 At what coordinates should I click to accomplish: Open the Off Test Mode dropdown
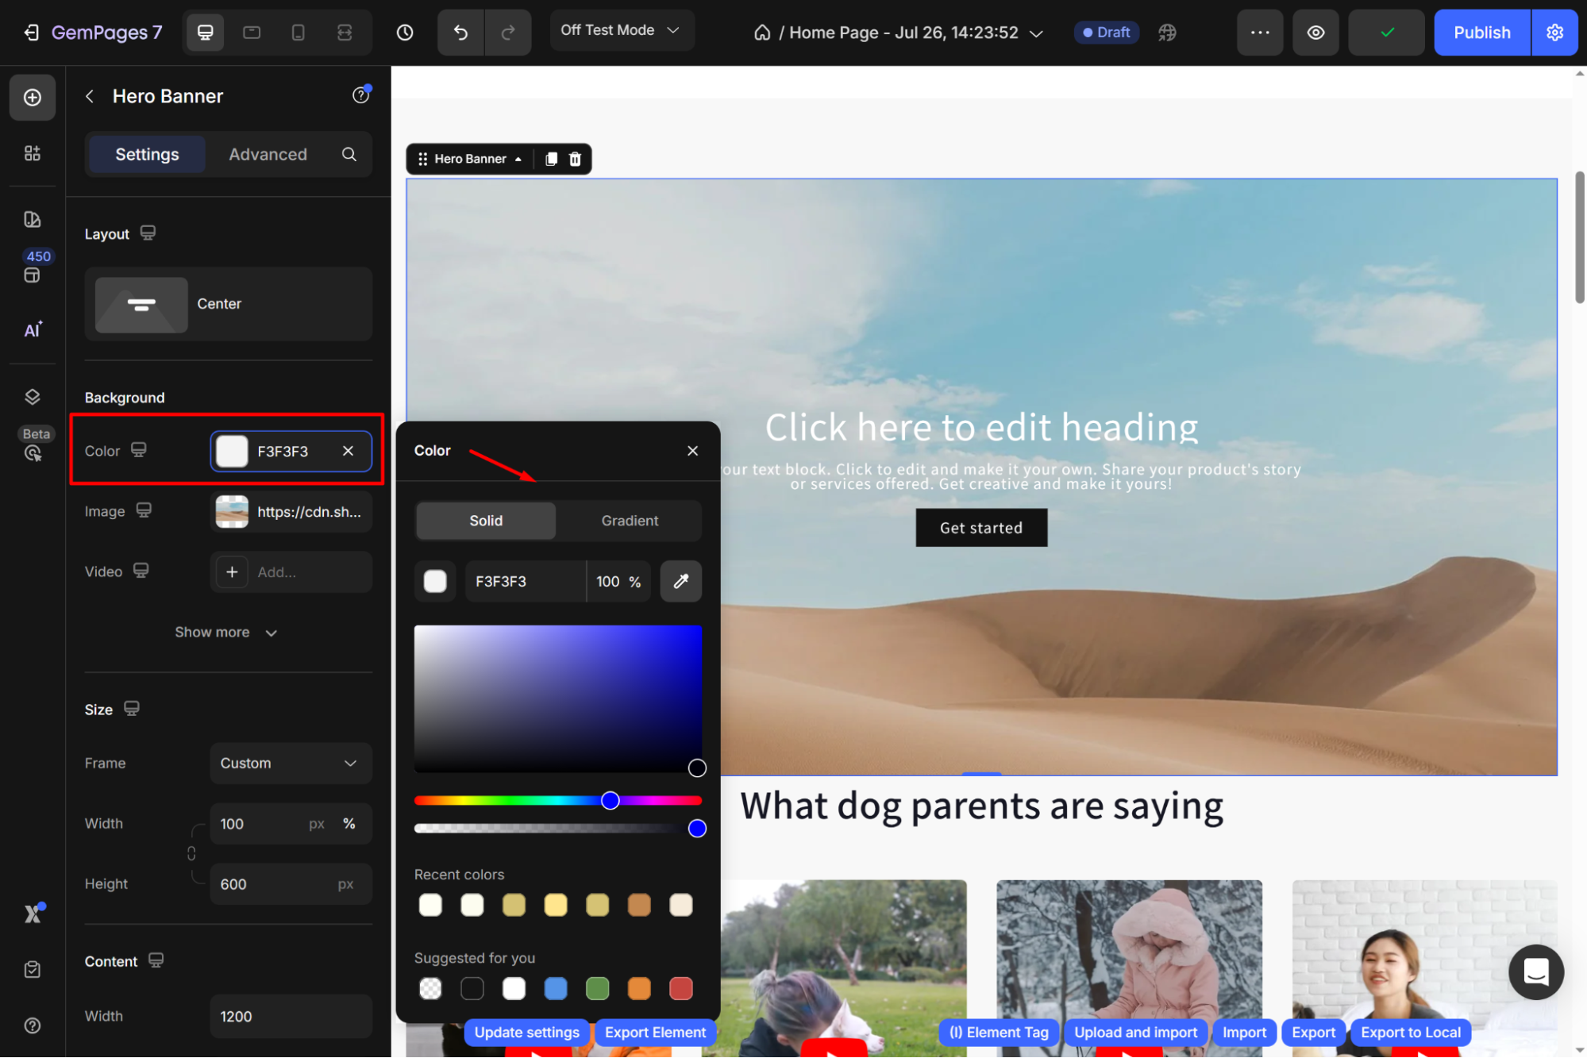point(621,30)
